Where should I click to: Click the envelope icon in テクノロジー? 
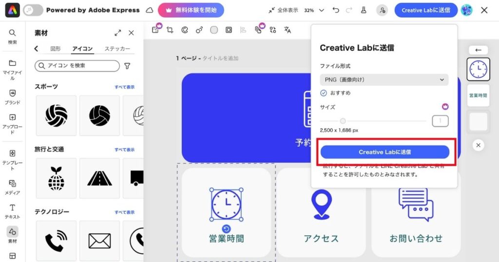(x=99, y=241)
